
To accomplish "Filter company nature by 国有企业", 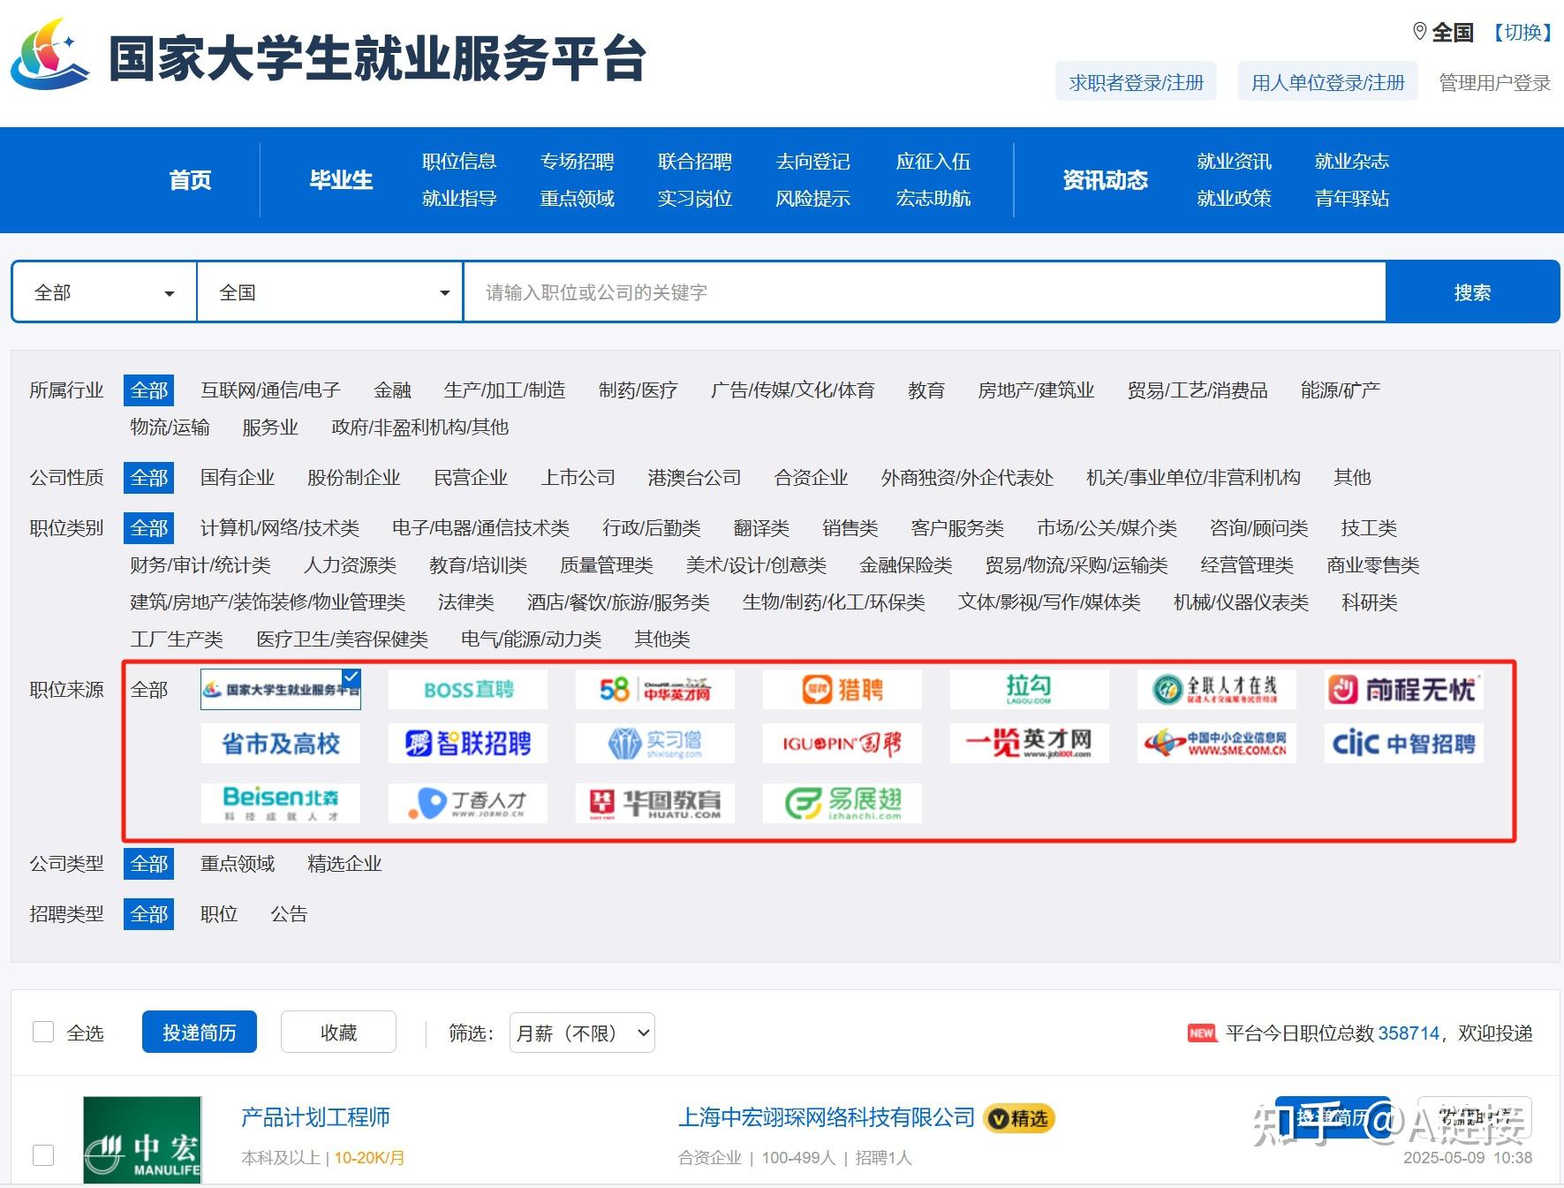I will pyautogui.click(x=238, y=478).
